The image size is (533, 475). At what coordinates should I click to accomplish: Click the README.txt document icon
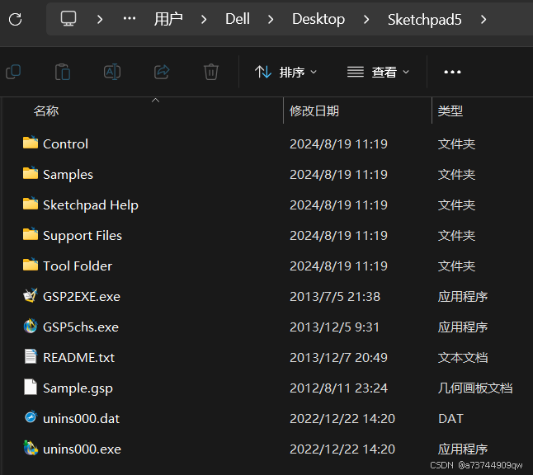click(x=31, y=357)
